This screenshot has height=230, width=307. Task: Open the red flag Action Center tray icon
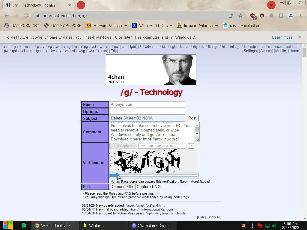click(260, 226)
